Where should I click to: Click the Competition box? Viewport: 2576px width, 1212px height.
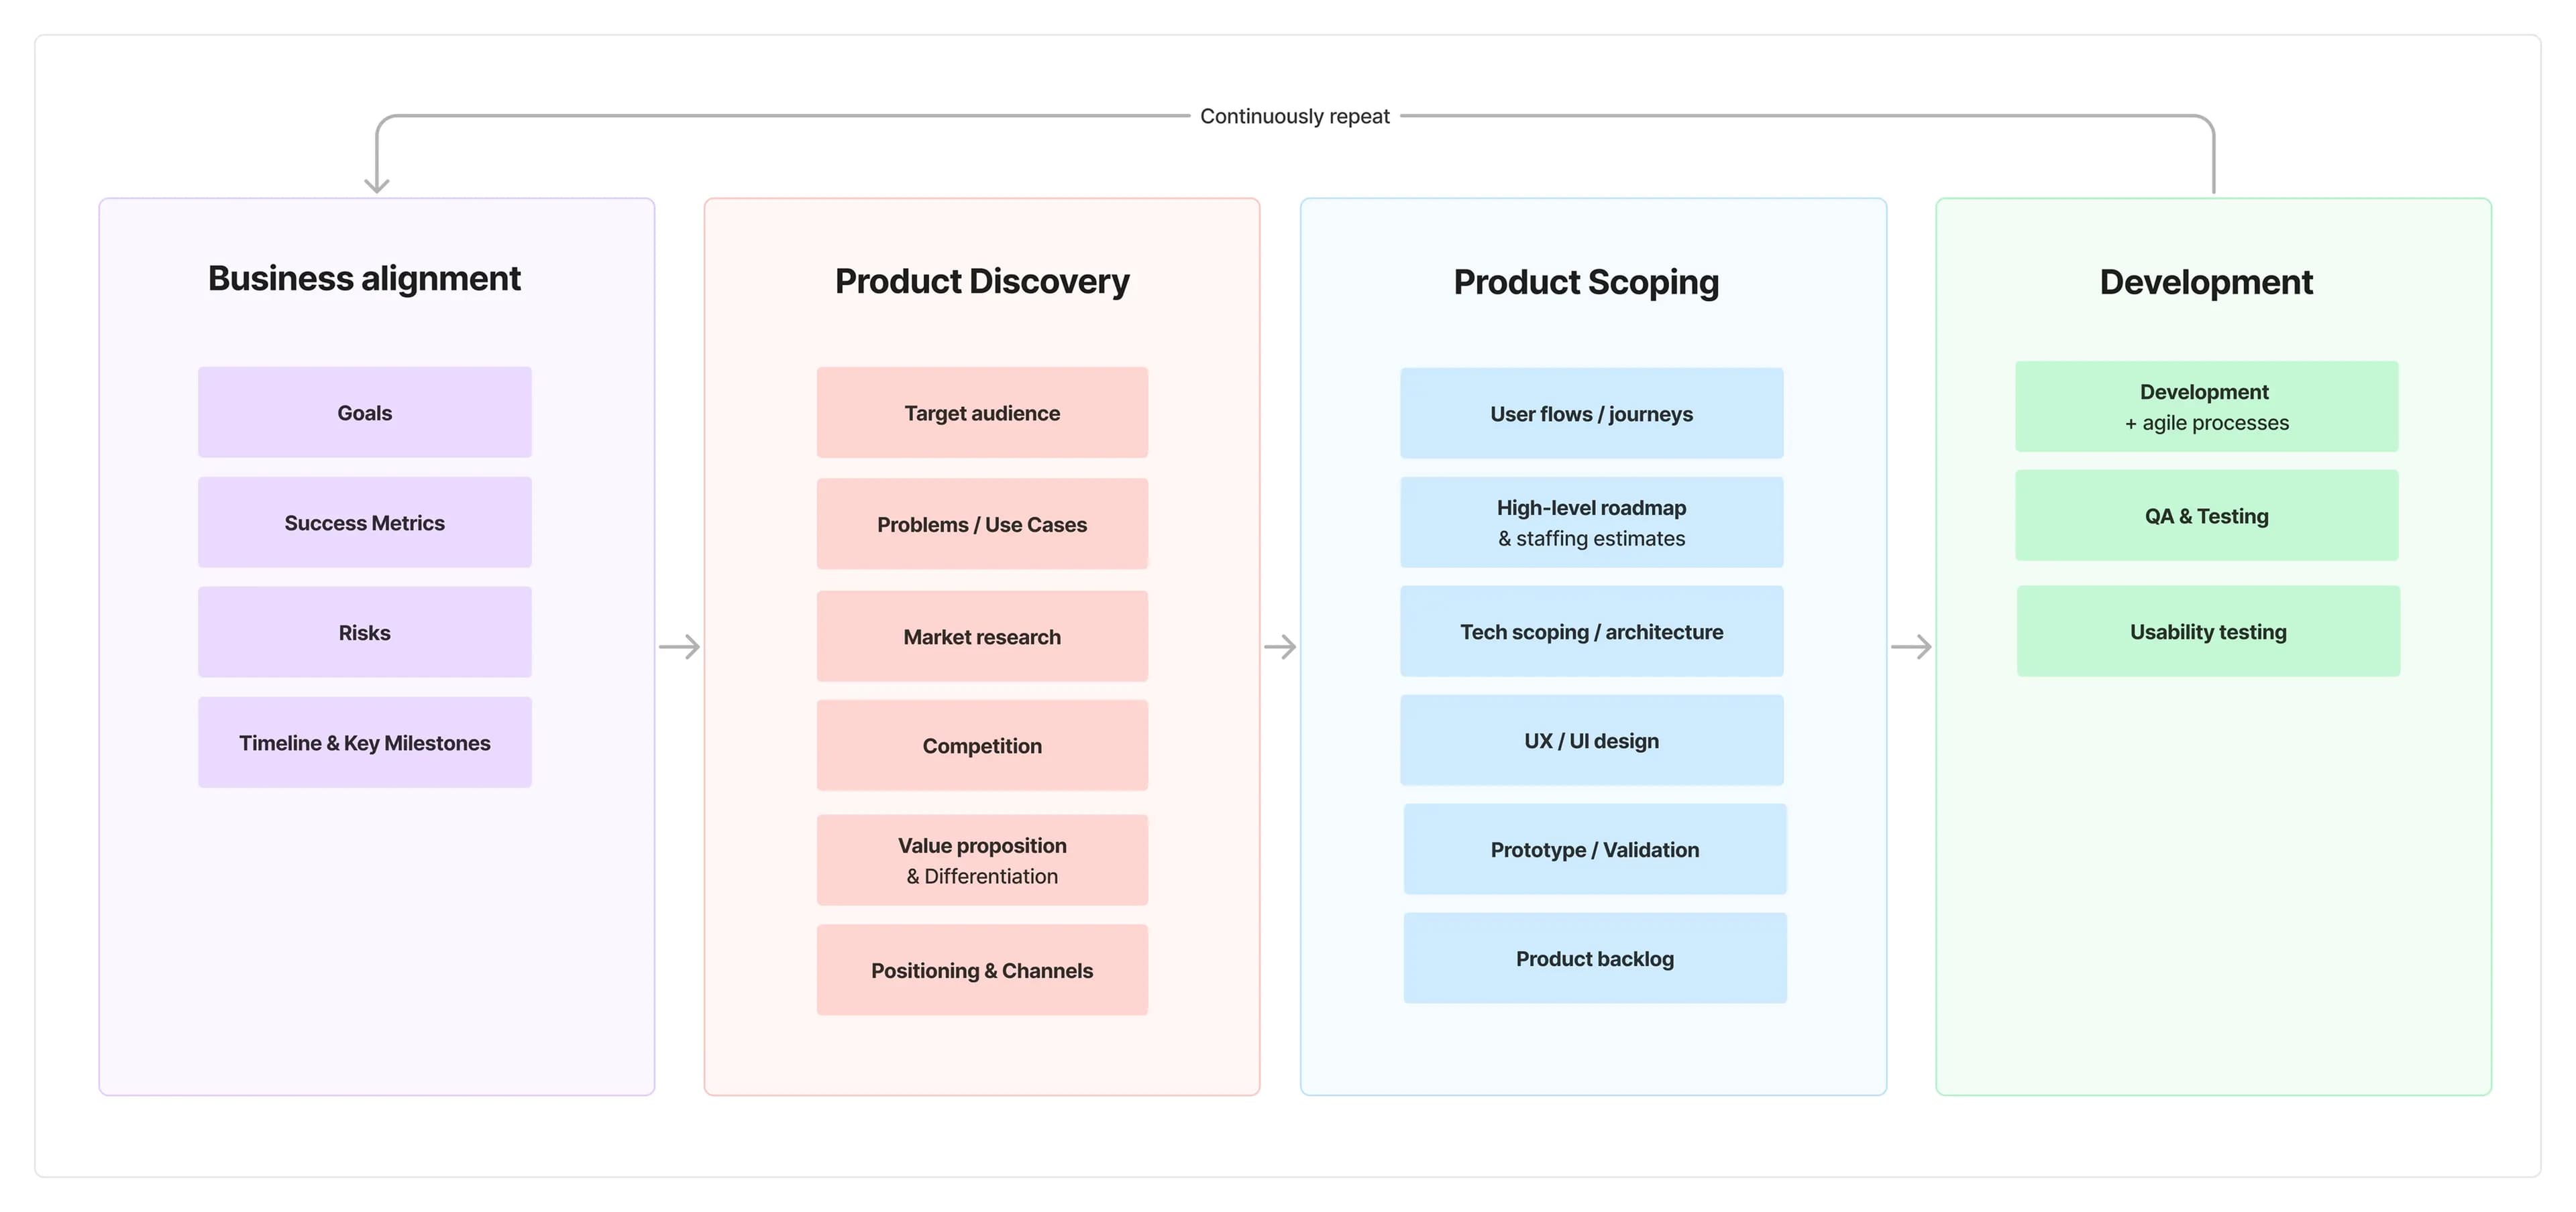(982, 745)
